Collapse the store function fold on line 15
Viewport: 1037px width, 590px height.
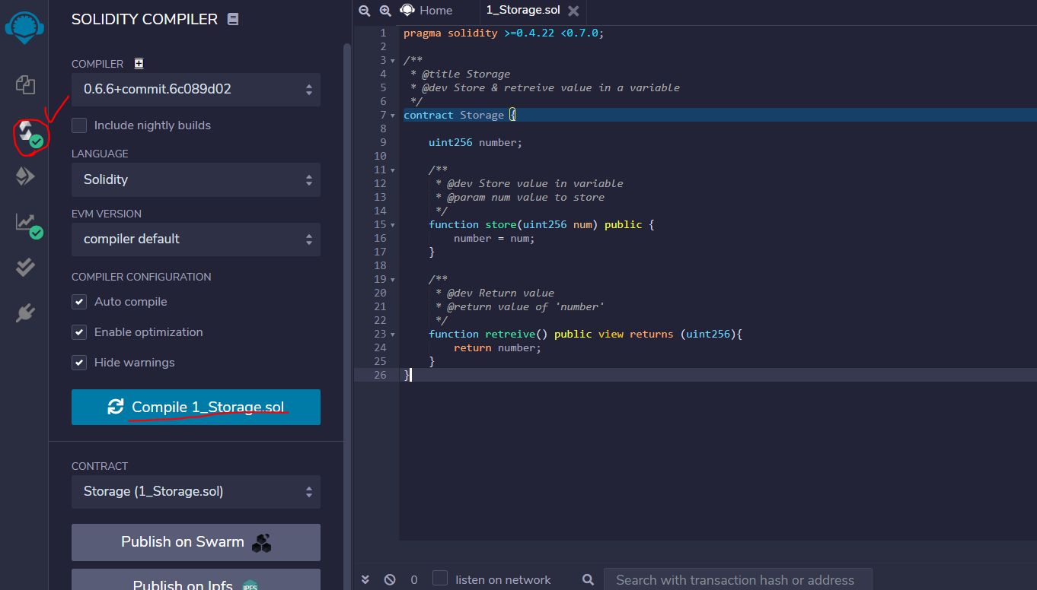click(x=393, y=225)
